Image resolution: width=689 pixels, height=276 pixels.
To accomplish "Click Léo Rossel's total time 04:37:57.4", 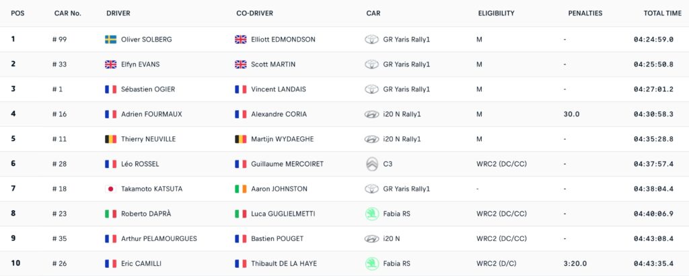I will pos(653,164).
